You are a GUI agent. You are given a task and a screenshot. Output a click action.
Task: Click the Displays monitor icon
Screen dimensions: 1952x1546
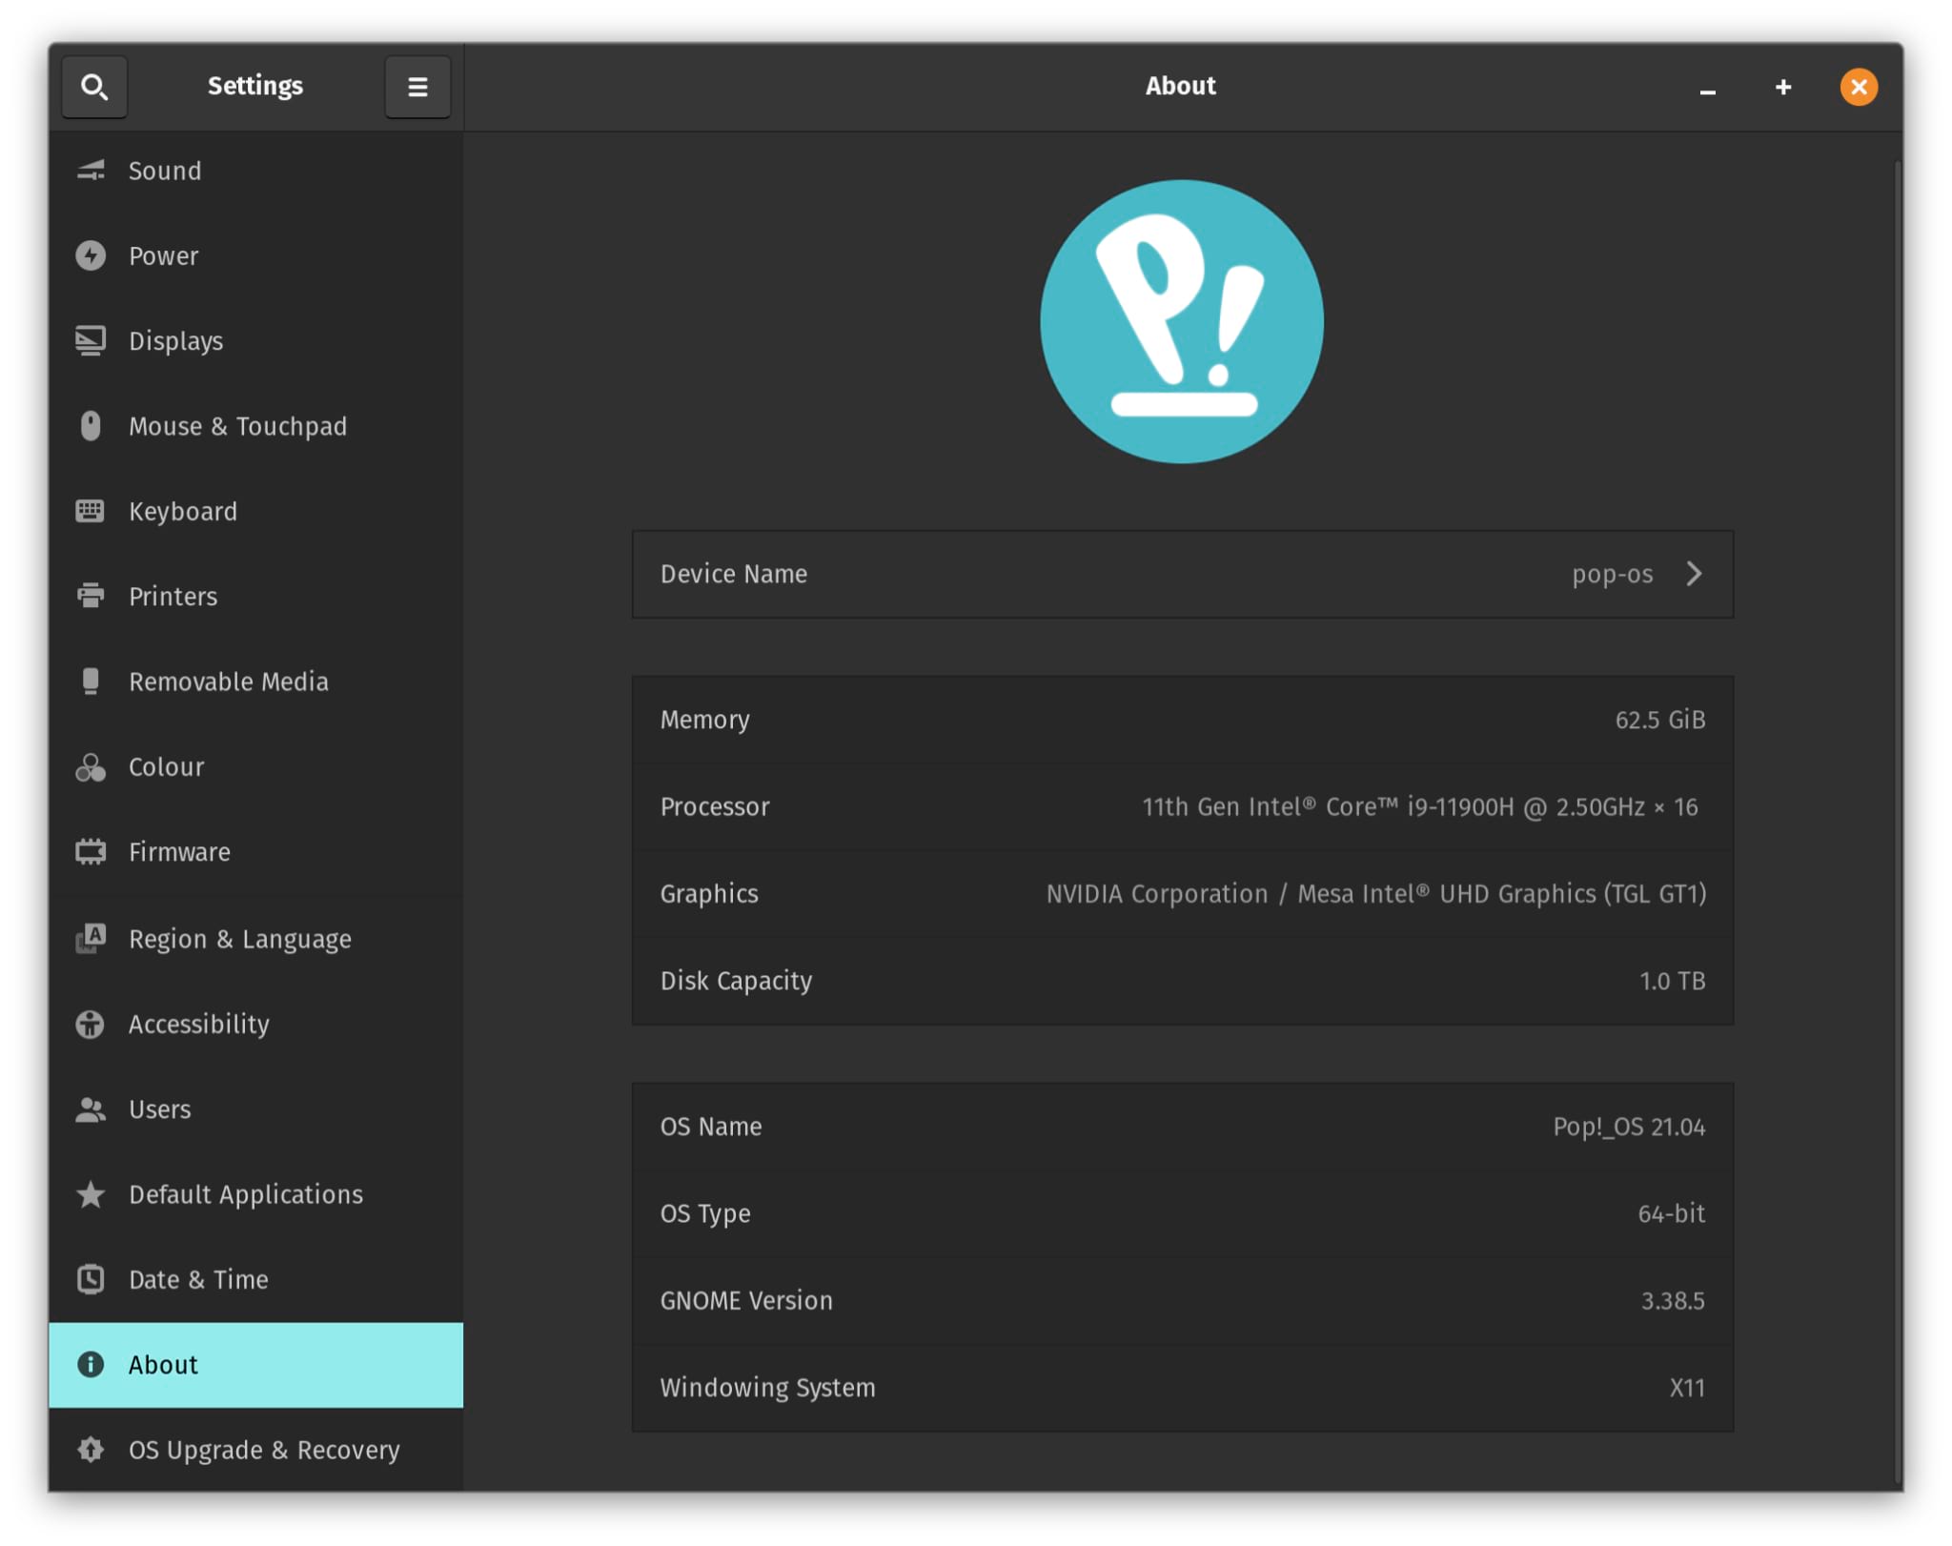point(91,340)
